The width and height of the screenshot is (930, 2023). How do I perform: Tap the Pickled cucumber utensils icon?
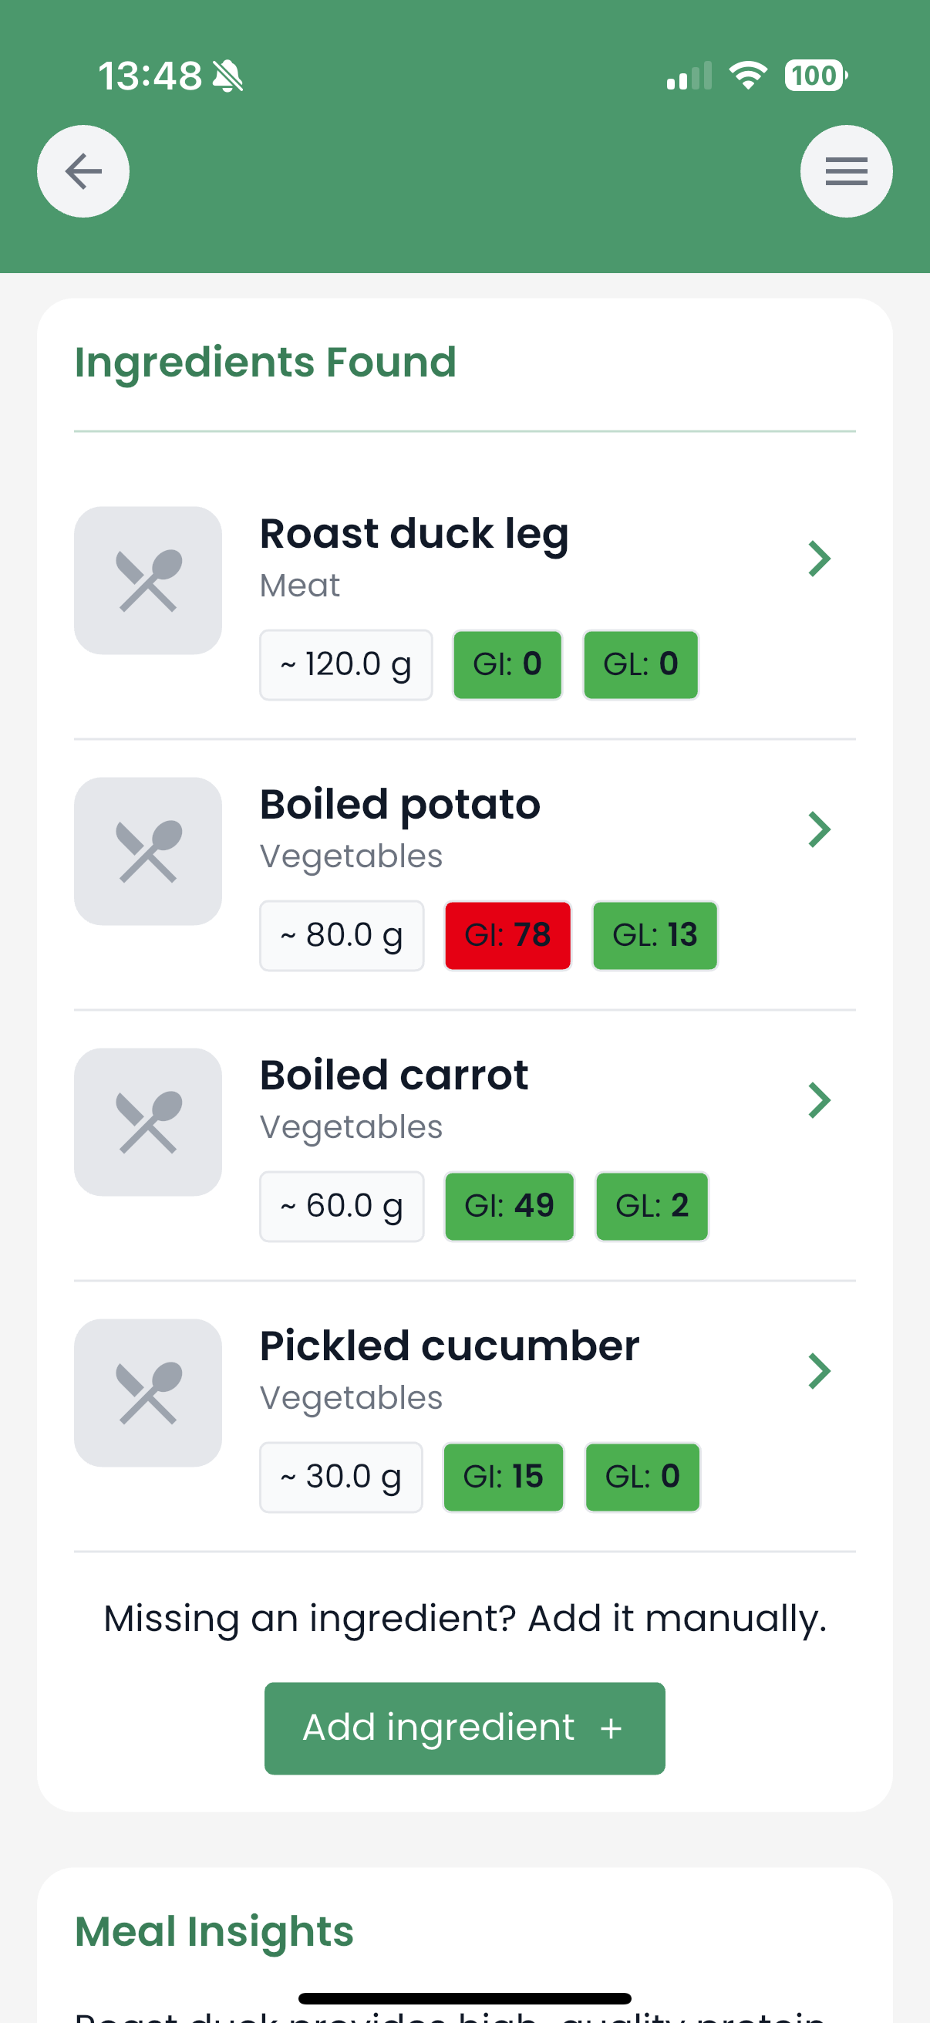pyautogui.click(x=147, y=1393)
